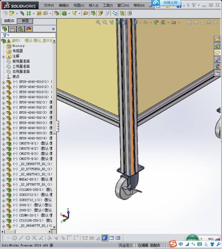Image resolution: width=222 pixels, height=249 pixels.
Task: Open the 视图(V) menu
Action: [79, 6]
